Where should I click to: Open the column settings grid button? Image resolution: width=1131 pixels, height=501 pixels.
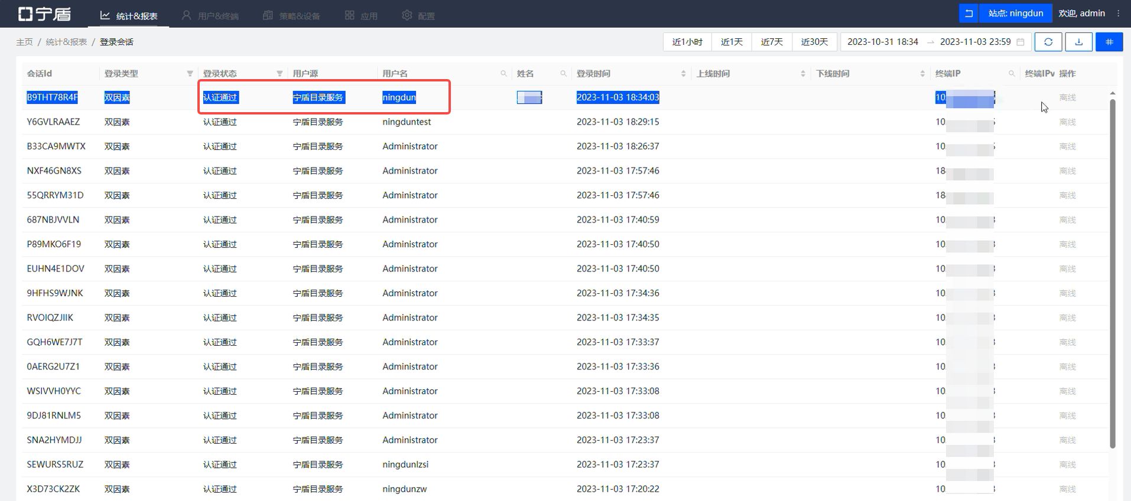(x=1109, y=42)
